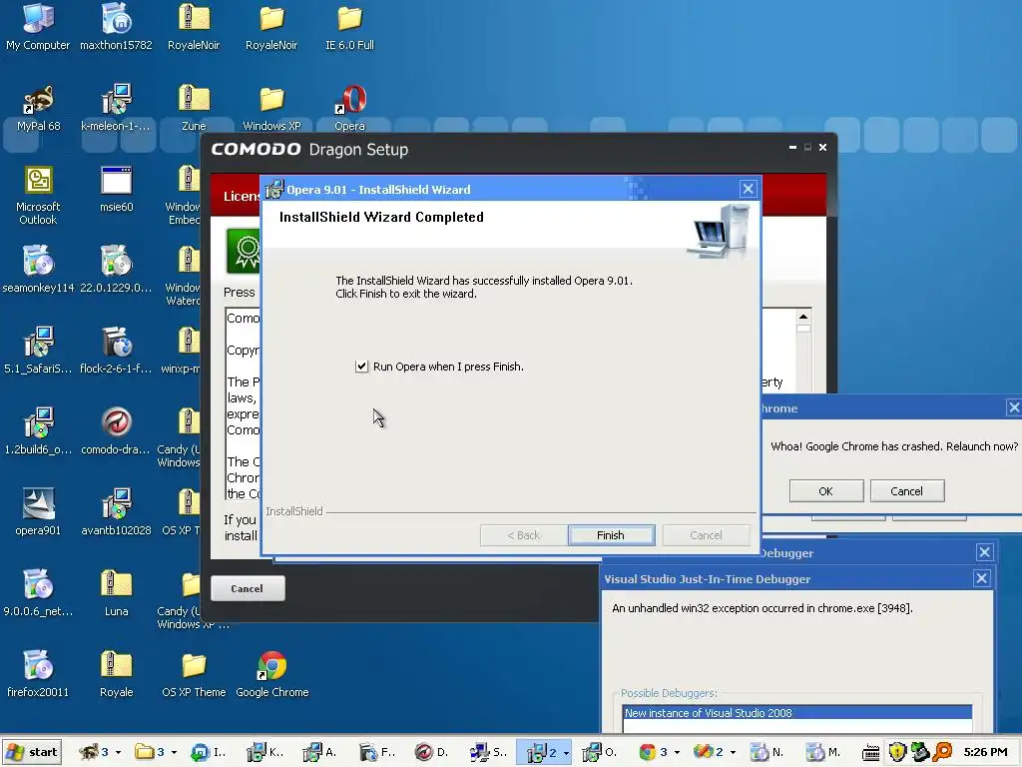
Task: Click OK in the Chrome crashed dialog
Action: pos(825,491)
